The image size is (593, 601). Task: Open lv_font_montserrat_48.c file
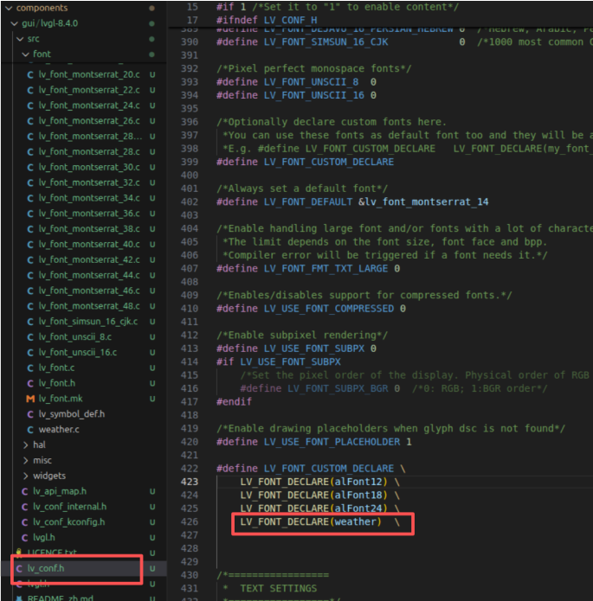coord(89,306)
